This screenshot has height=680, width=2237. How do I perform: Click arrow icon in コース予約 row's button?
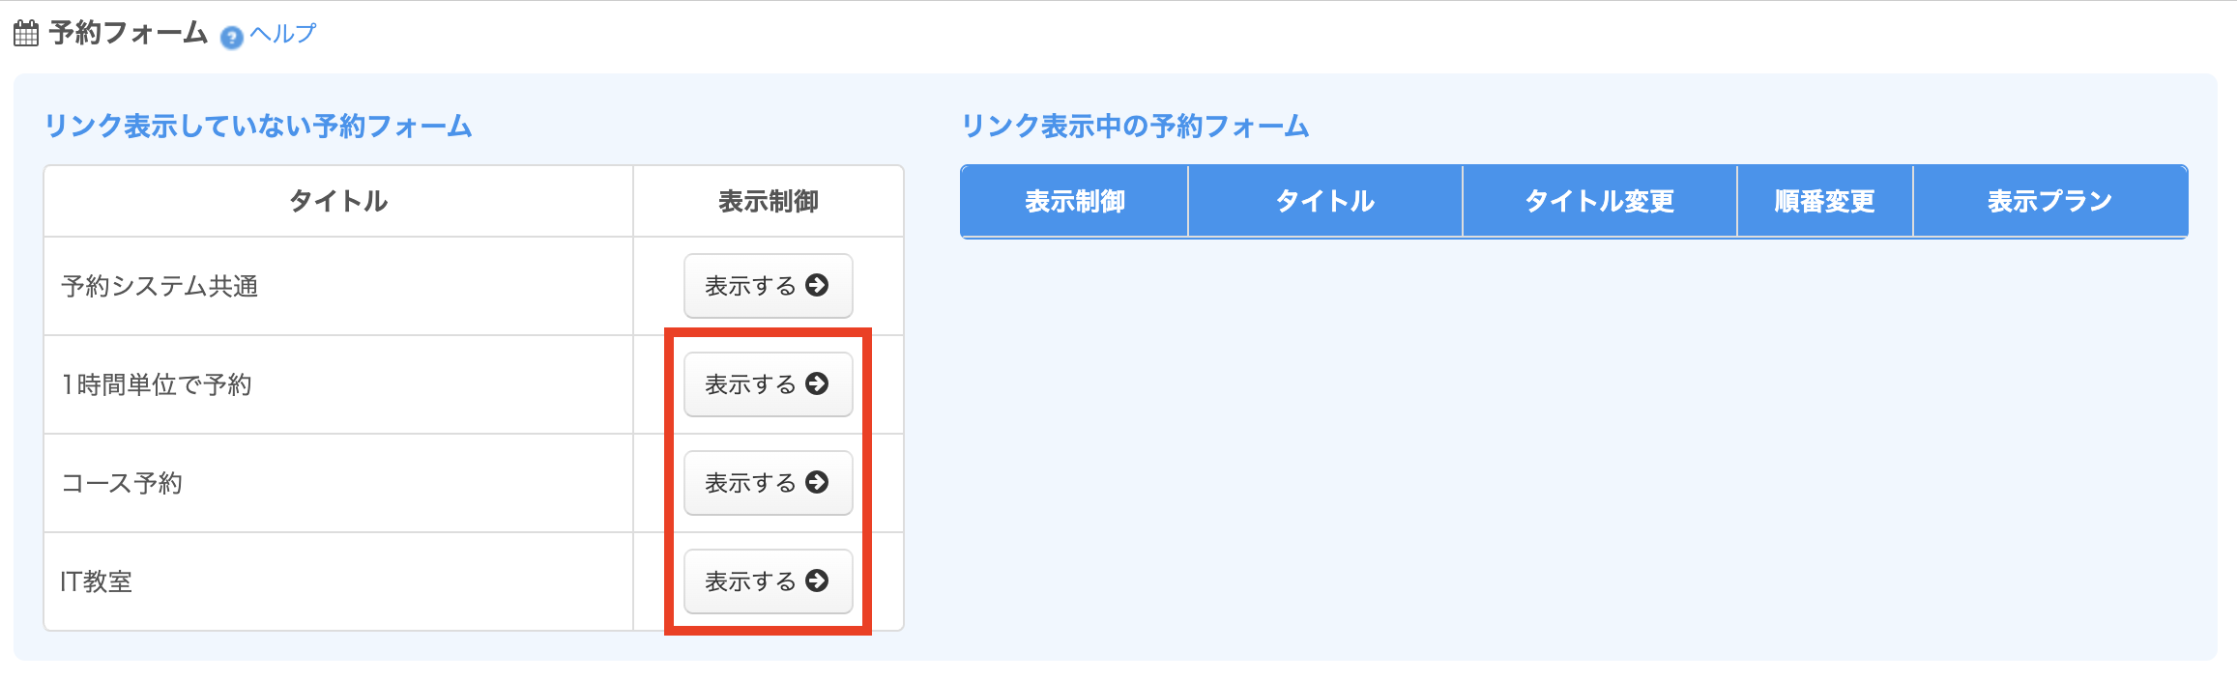tap(817, 482)
